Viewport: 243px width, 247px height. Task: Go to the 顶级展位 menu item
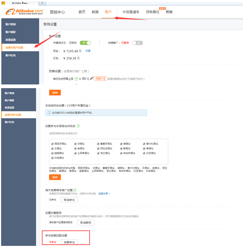tap(152, 12)
